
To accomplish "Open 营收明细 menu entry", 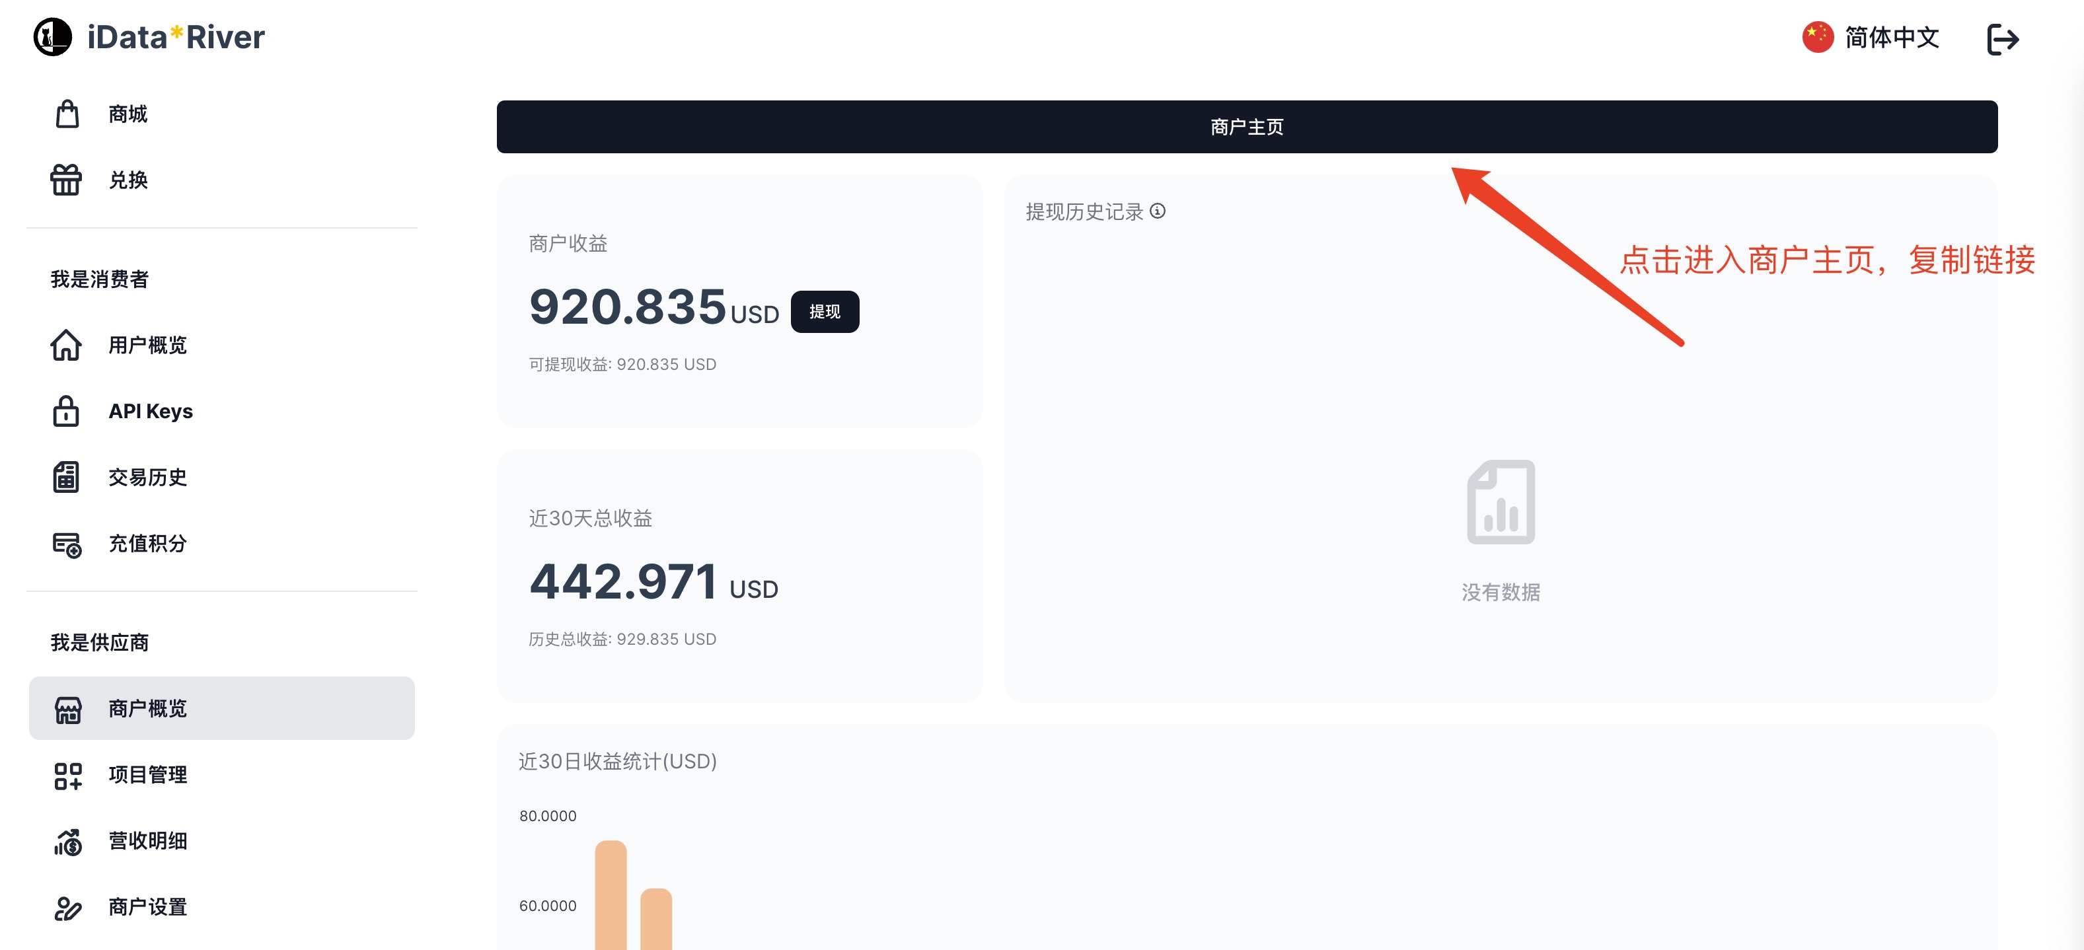I will 221,842.
